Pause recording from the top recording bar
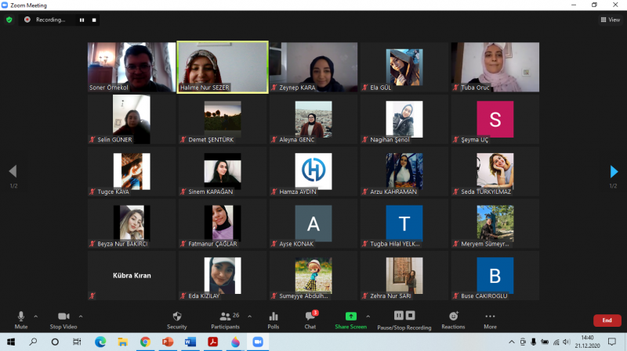This screenshot has height=351, width=627. (82, 20)
